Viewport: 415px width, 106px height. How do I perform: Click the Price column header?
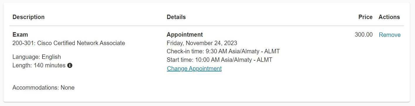coord(365,17)
